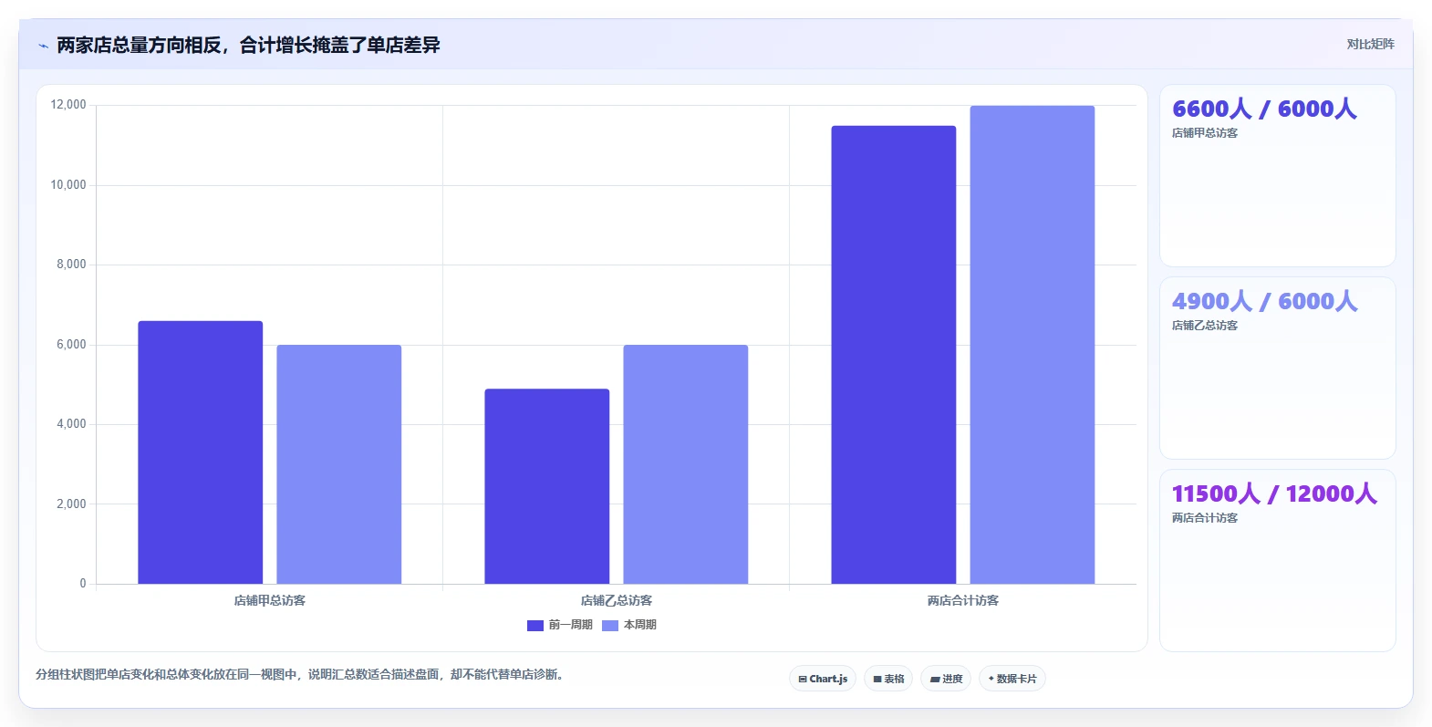Click the chart icon beside the header title
Image resolution: width=1432 pixels, height=727 pixels.
(43, 46)
